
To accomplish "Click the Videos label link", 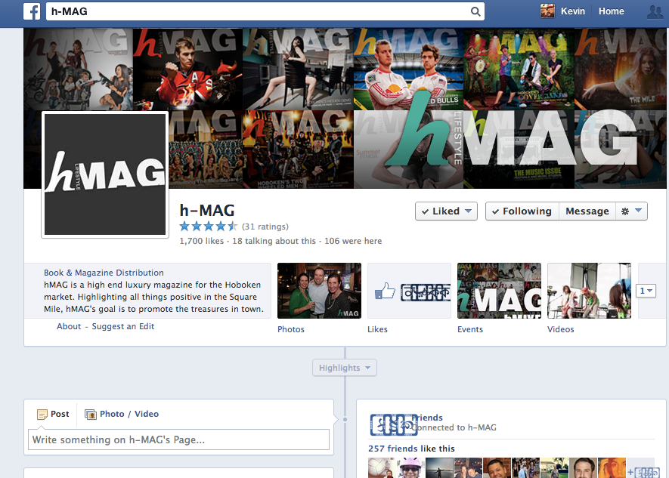I will click(561, 329).
